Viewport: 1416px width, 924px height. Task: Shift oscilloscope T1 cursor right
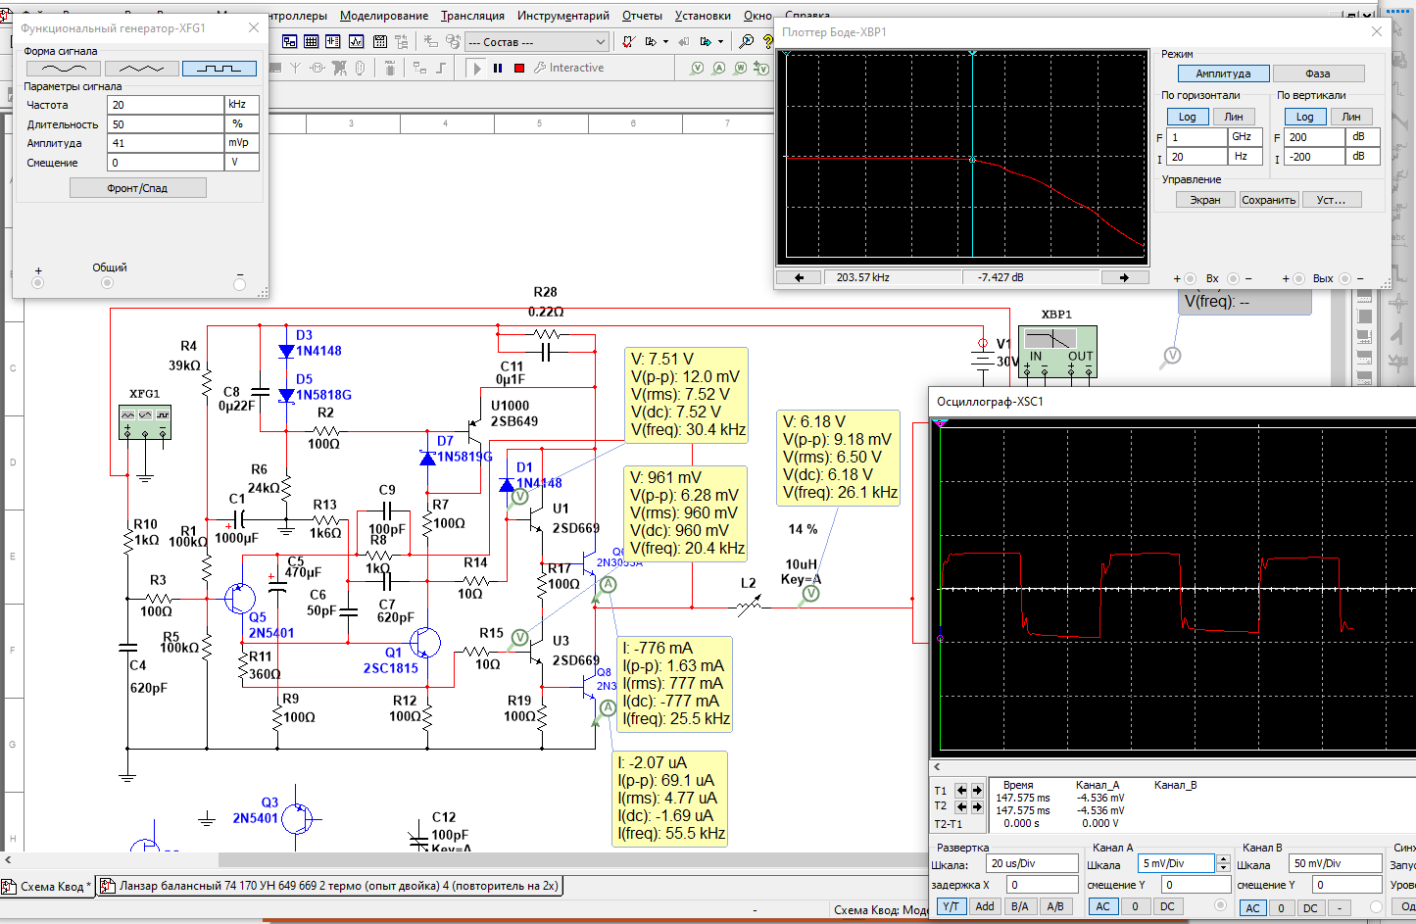tap(977, 790)
